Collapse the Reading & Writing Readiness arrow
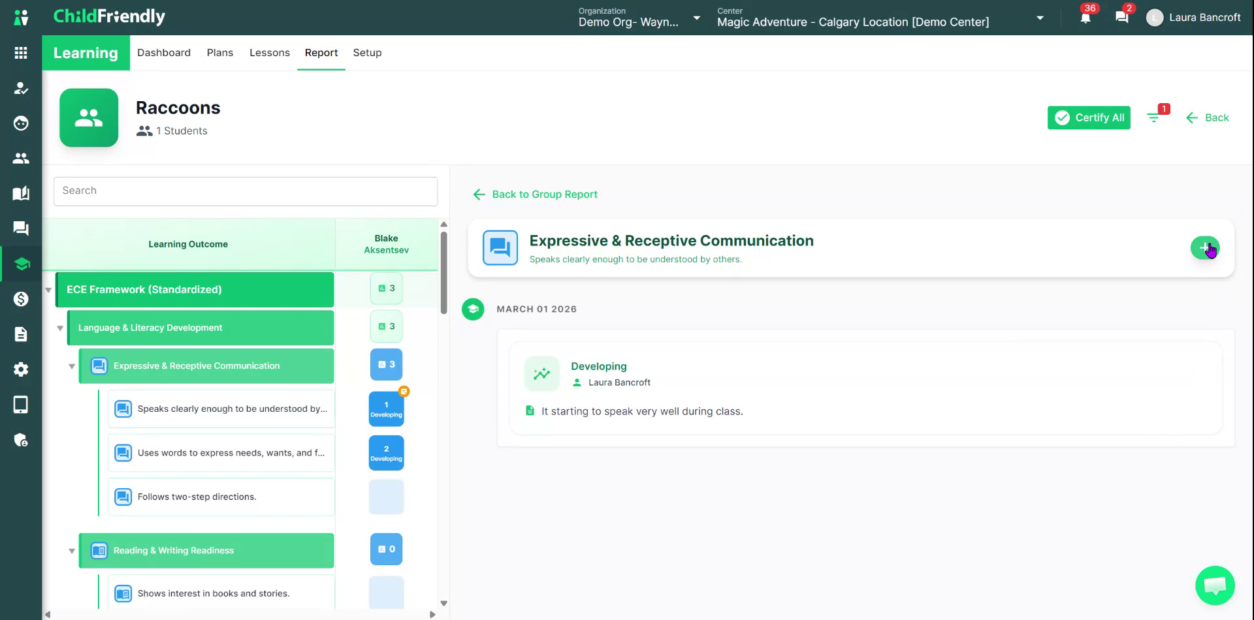This screenshot has height=620, width=1254. pos(72,551)
